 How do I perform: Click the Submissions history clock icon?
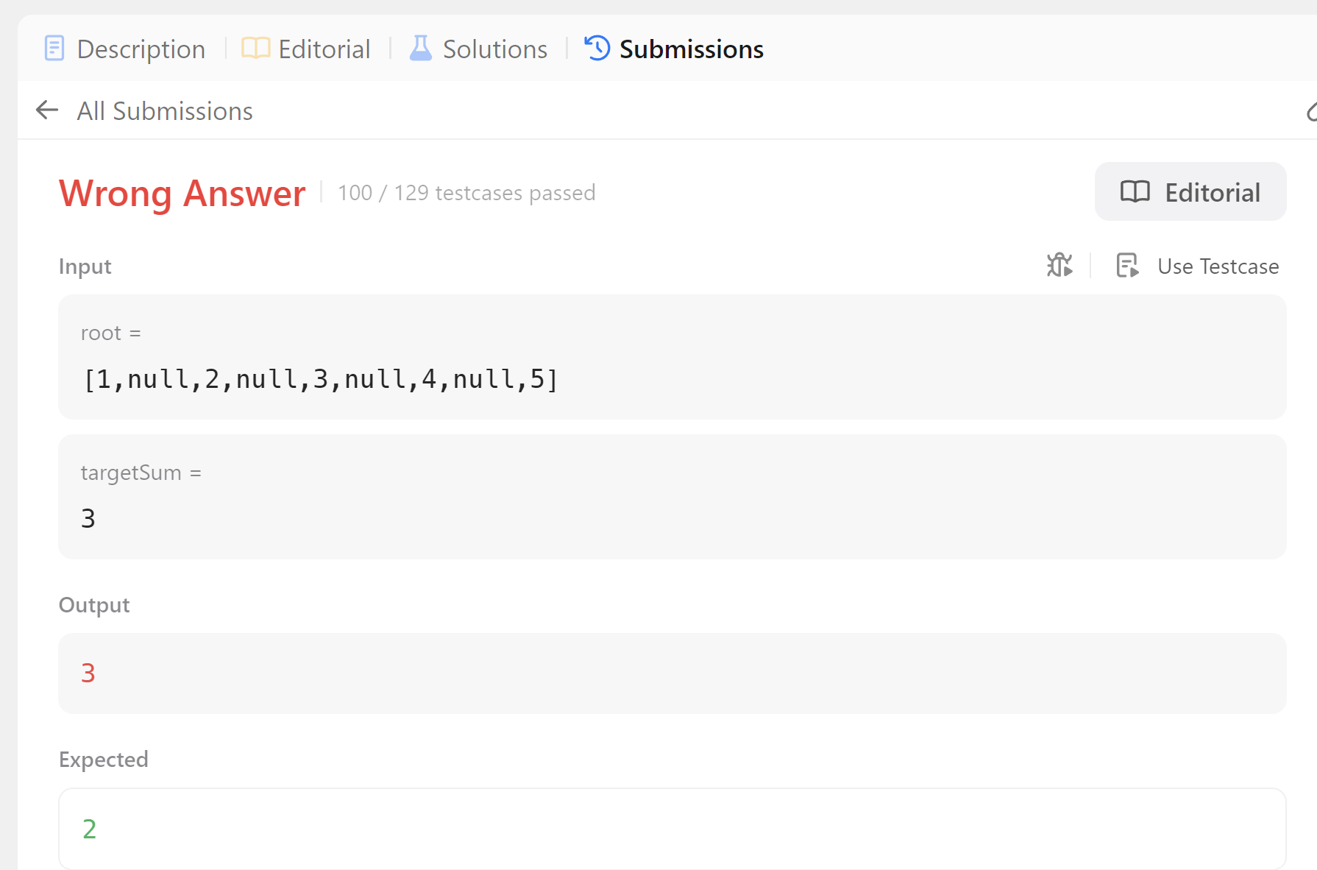tap(597, 49)
